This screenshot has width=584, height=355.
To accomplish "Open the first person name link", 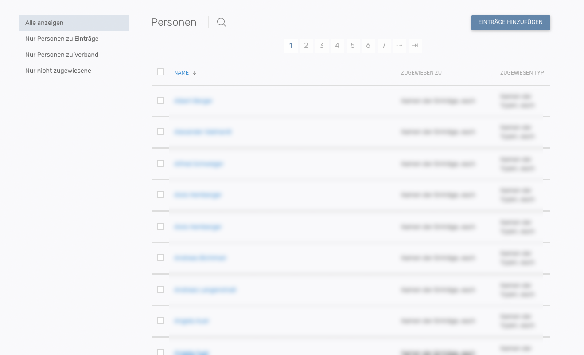I will pos(193,101).
